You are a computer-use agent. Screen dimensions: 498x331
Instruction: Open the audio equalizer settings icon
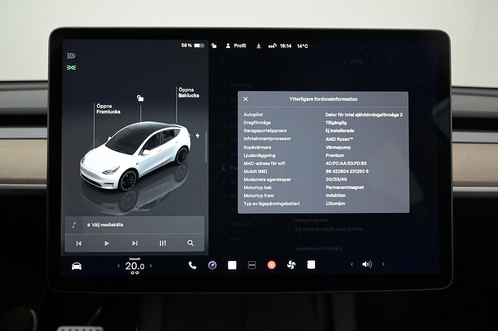click(162, 243)
